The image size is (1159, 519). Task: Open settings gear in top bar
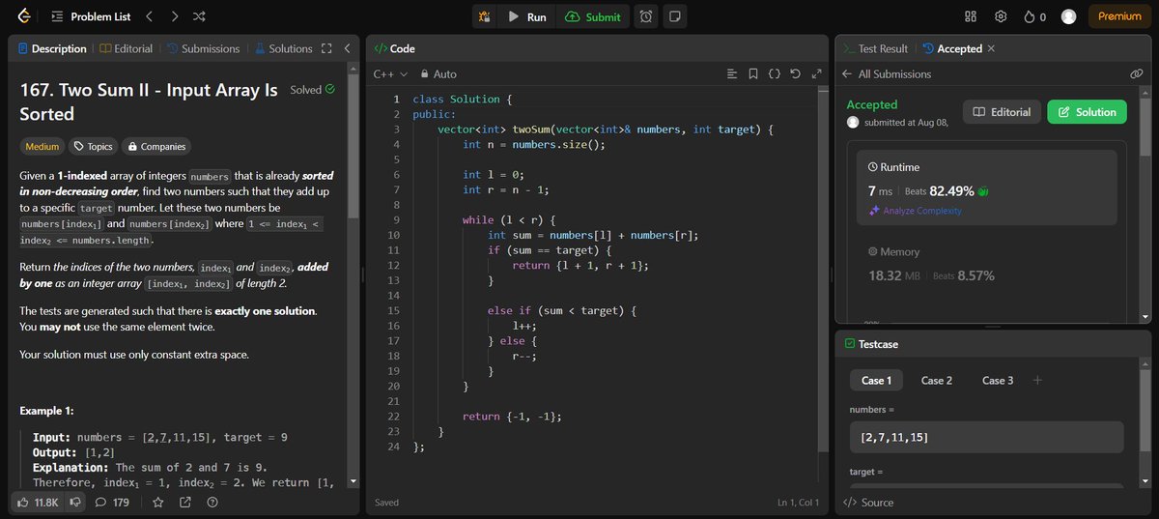point(1001,16)
